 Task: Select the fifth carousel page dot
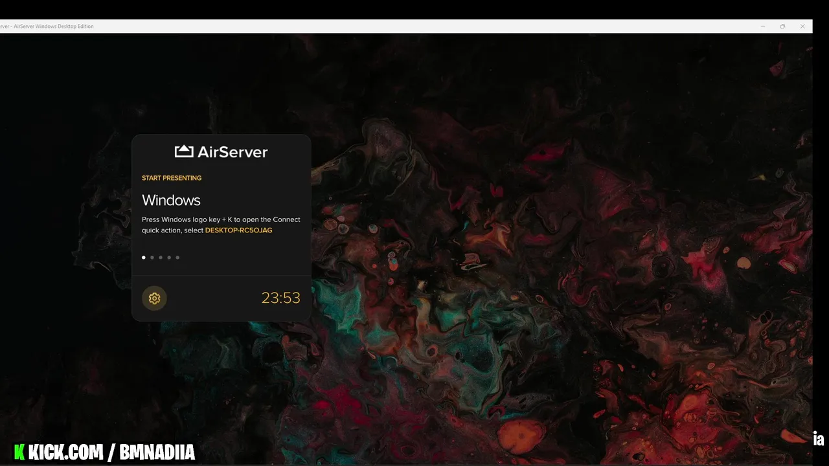(x=177, y=258)
